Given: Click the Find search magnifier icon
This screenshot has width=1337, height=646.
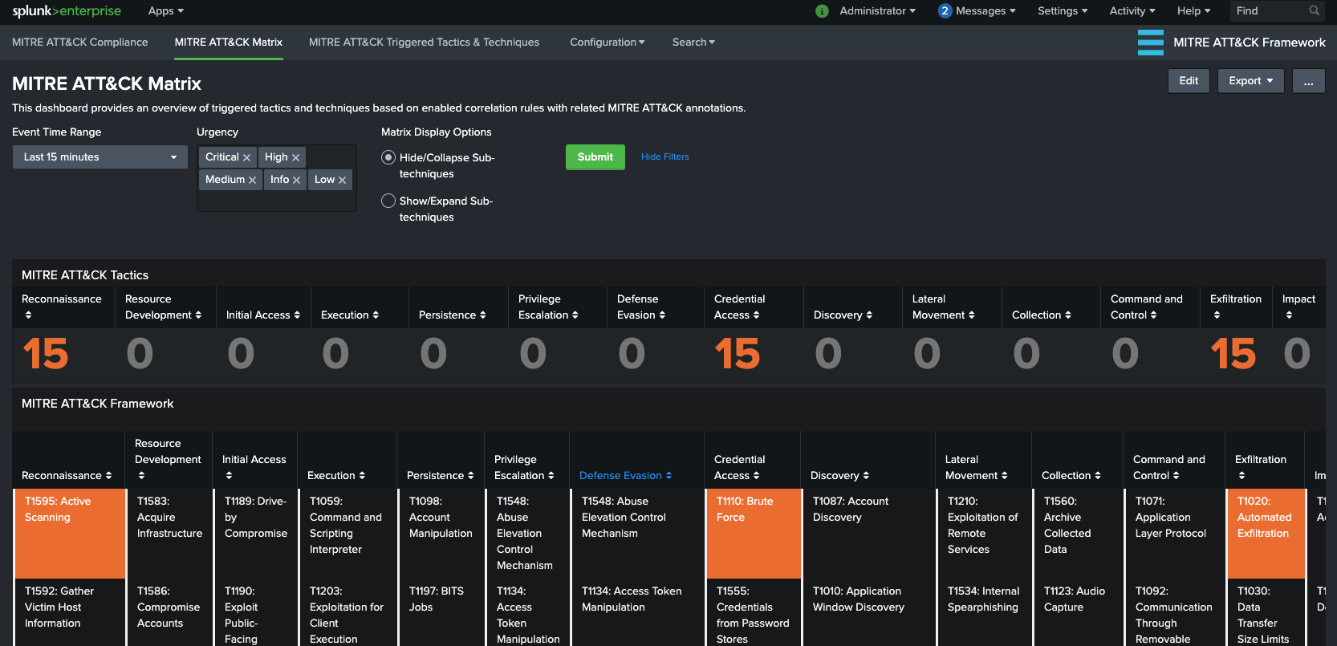Looking at the screenshot, I should tap(1314, 11).
